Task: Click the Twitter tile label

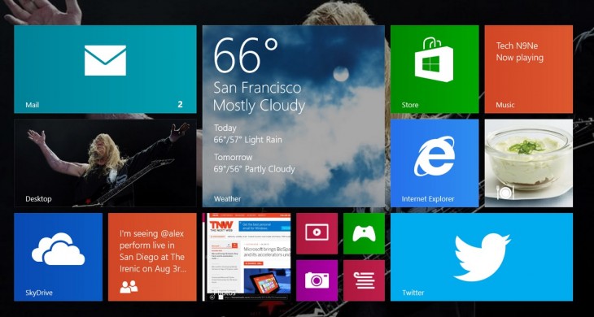Action: point(413,293)
